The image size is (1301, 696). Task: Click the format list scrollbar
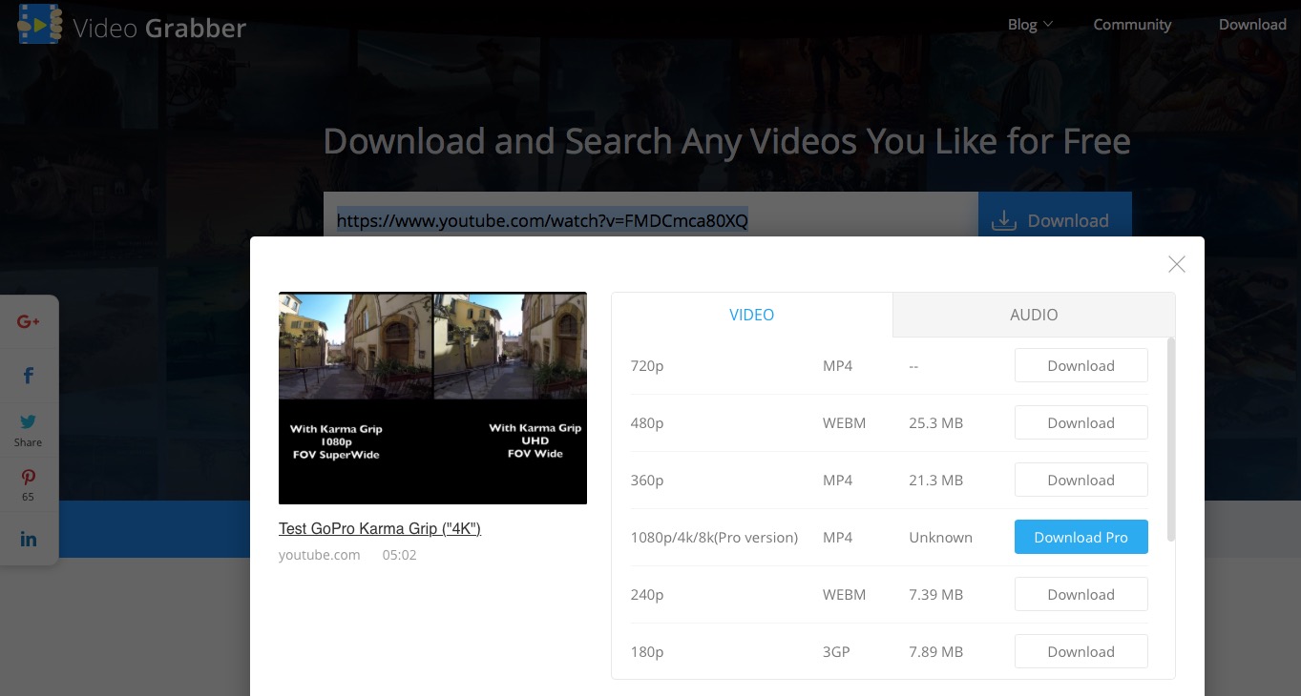click(x=1171, y=439)
